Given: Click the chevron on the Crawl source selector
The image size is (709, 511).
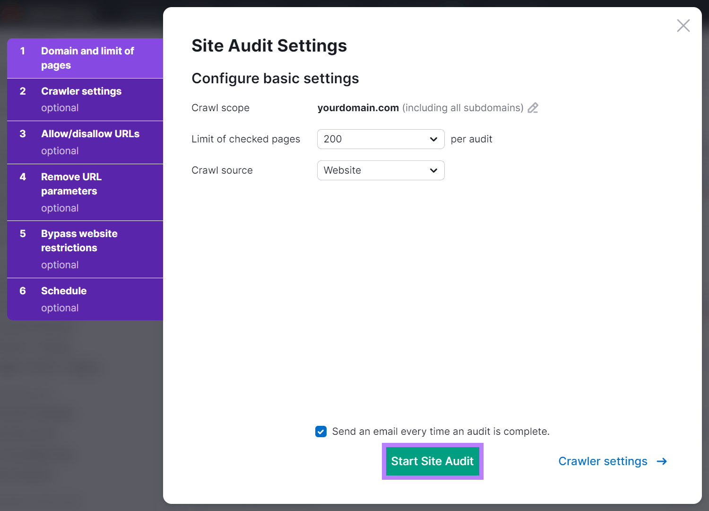Looking at the screenshot, I should pos(433,170).
